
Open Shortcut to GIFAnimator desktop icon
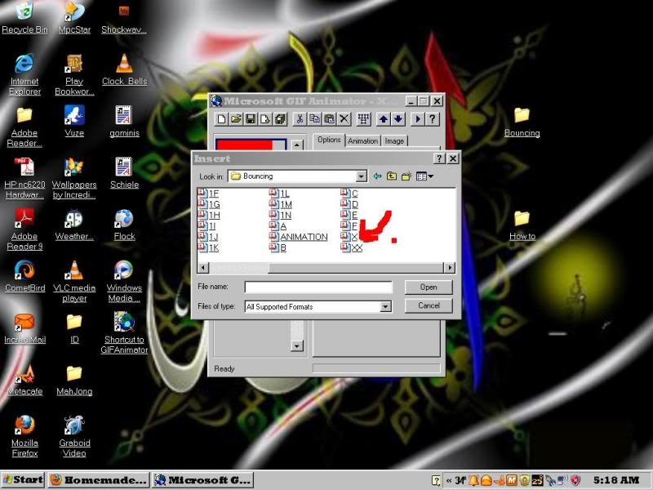tap(124, 333)
